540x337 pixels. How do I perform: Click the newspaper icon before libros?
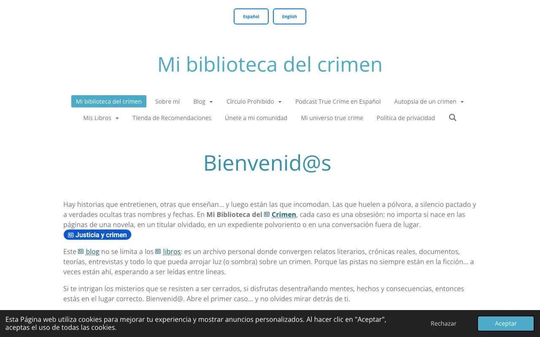(x=158, y=251)
